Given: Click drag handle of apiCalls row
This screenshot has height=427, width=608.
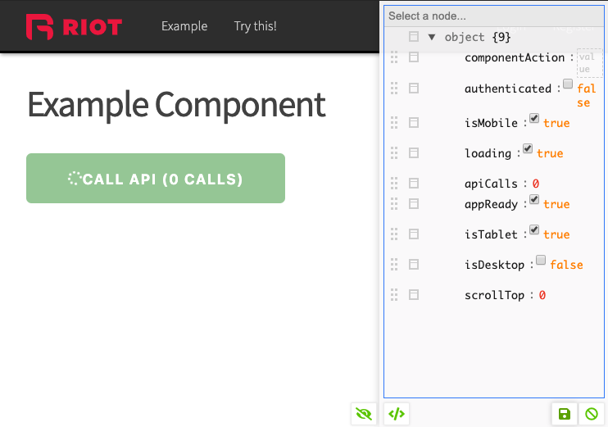Looking at the screenshot, I should pos(394,184).
